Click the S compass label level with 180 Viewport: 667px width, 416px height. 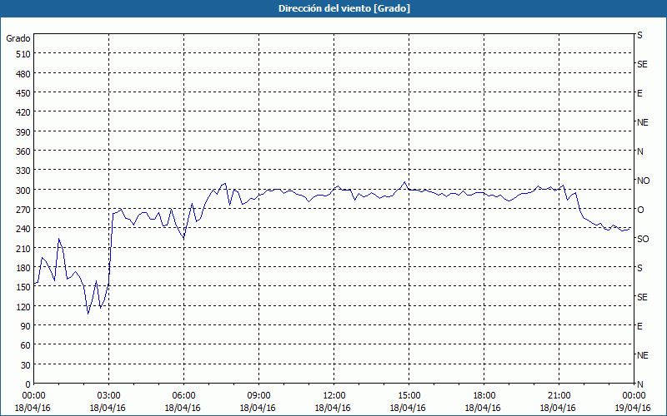[x=639, y=268]
